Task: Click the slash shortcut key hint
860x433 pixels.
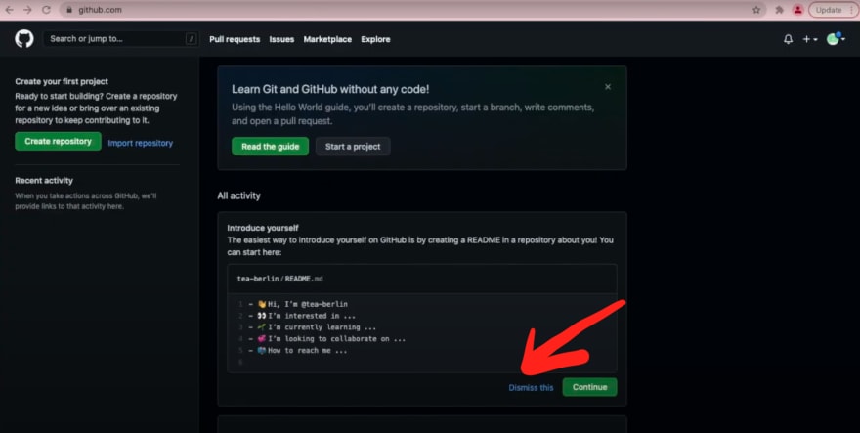Action: [191, 39]
